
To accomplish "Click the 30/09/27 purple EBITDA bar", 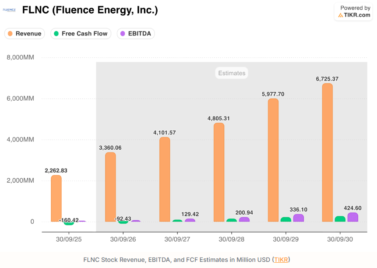I will (190, 220).
